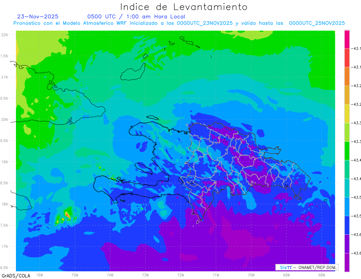Screen dimensions: 361x279
Task: Click the '72W' longitude label
Action: tap(180, 275)
